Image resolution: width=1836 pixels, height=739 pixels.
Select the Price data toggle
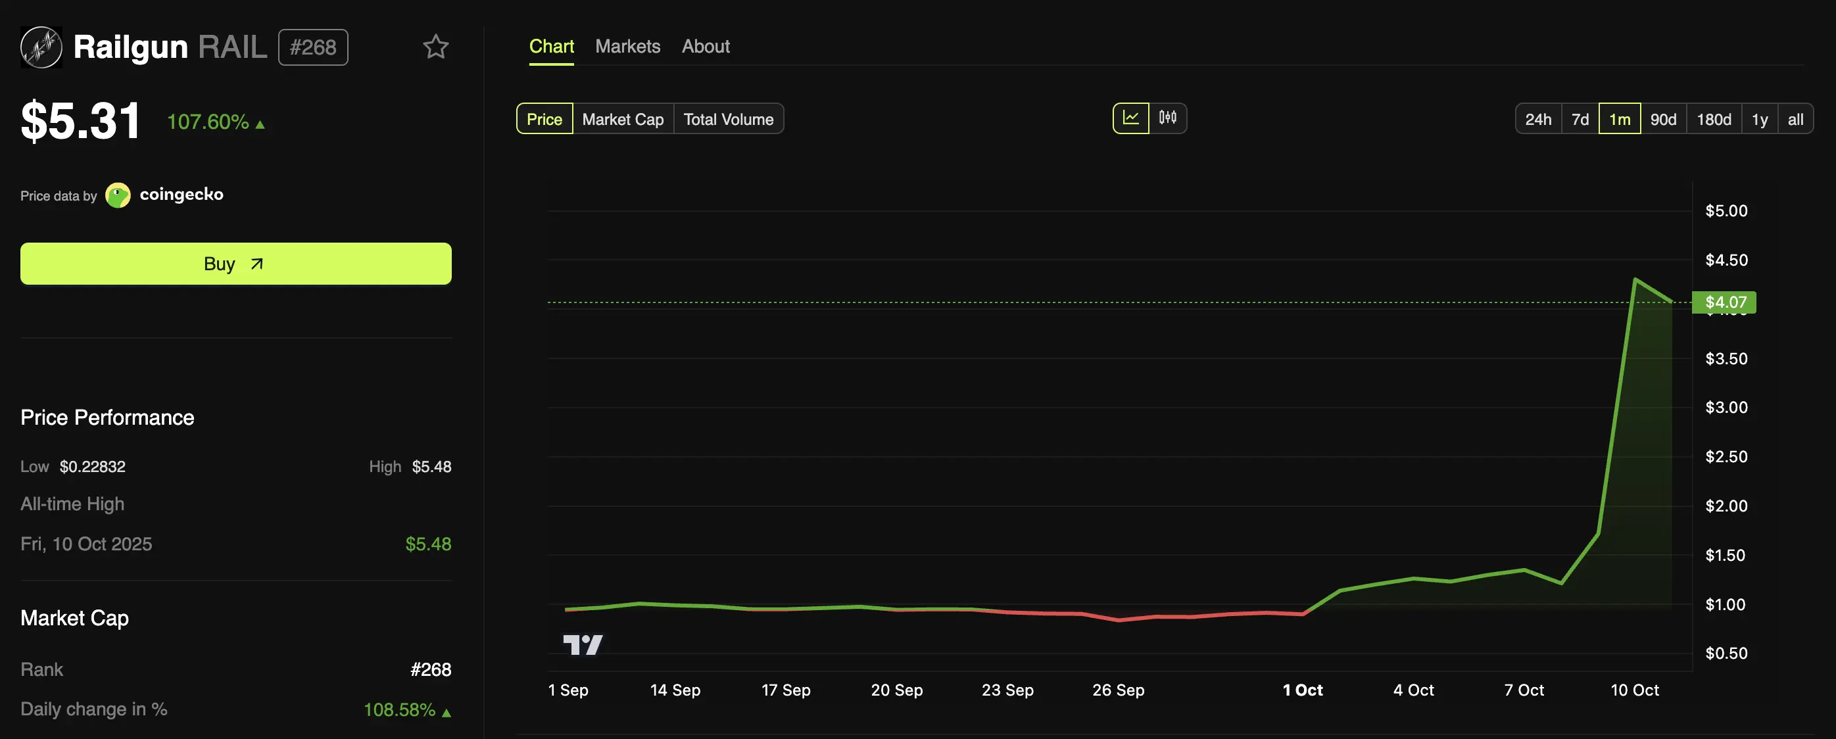point(544,119)
